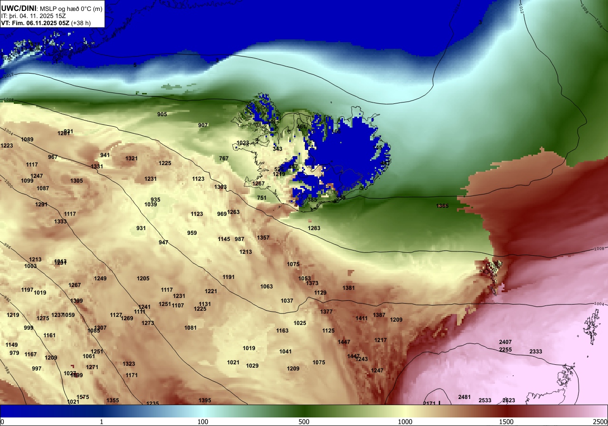This screenshot has height=426, width=608.
Task: Click the freezing-level value 1041
Action: tap(285, 352)
